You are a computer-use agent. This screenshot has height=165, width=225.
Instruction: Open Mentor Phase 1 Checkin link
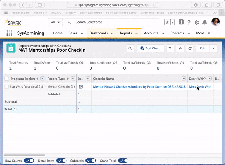point(139,87)
